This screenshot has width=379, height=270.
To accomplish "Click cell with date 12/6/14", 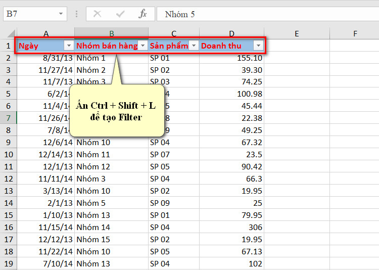I will coord(45,142).
